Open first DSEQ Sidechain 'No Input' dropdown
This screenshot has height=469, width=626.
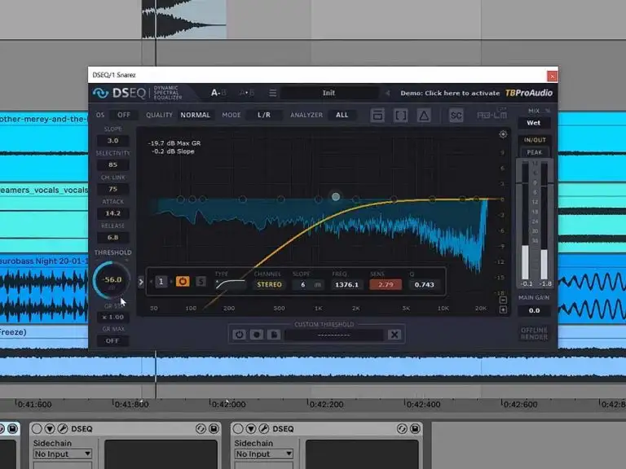click(x=63, y=454)
